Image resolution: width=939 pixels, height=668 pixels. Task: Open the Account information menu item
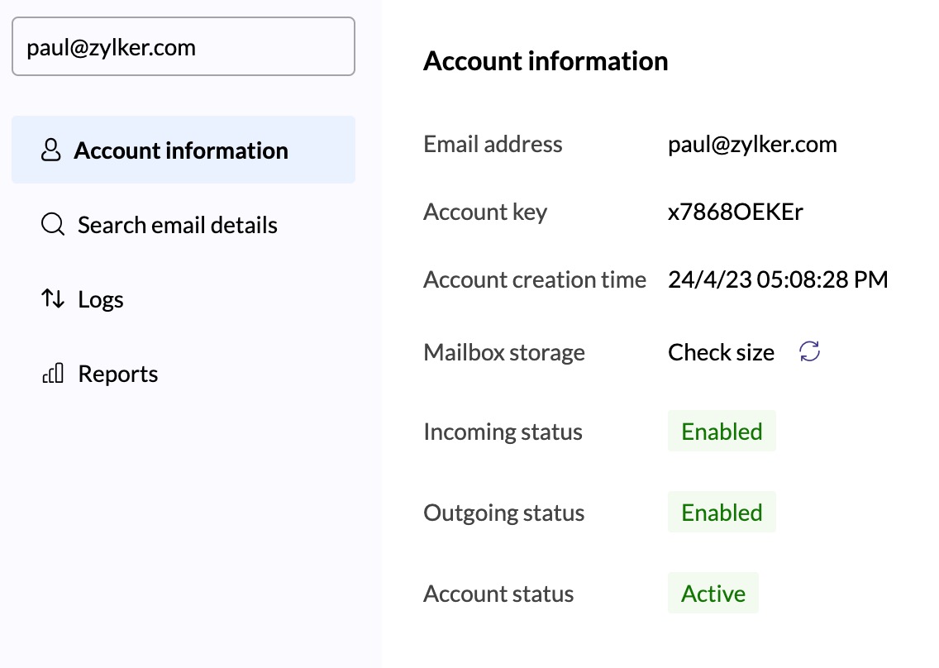pos(181,150)
